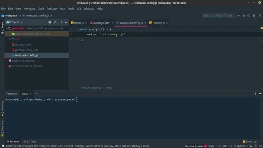Screen dimensions: 263x148
Task: Close the header.js tab
Action: click(x=167, y=23)
